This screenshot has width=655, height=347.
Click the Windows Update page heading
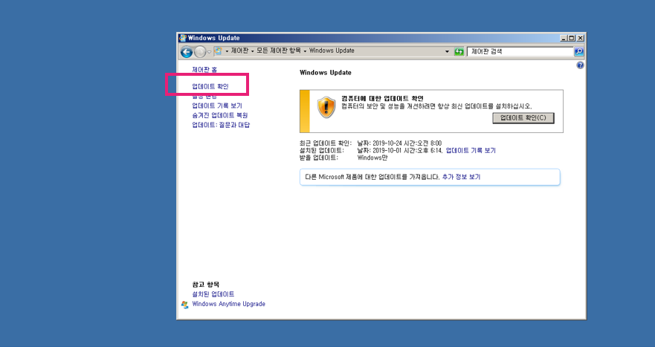(326, 73)
